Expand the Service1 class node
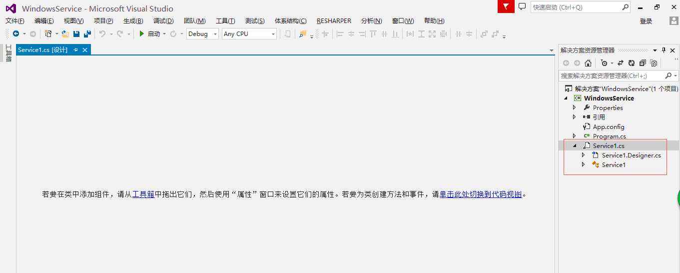The image size is (680, 273). click(x=583, y=164)
